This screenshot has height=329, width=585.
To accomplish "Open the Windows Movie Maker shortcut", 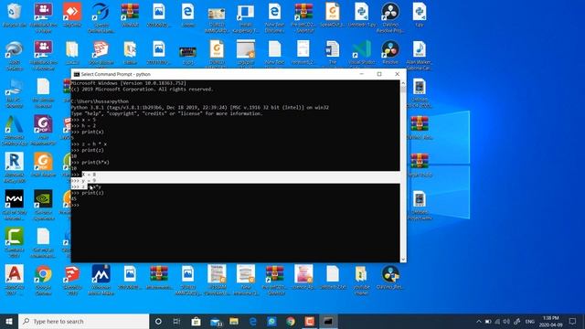I will 101,280.
